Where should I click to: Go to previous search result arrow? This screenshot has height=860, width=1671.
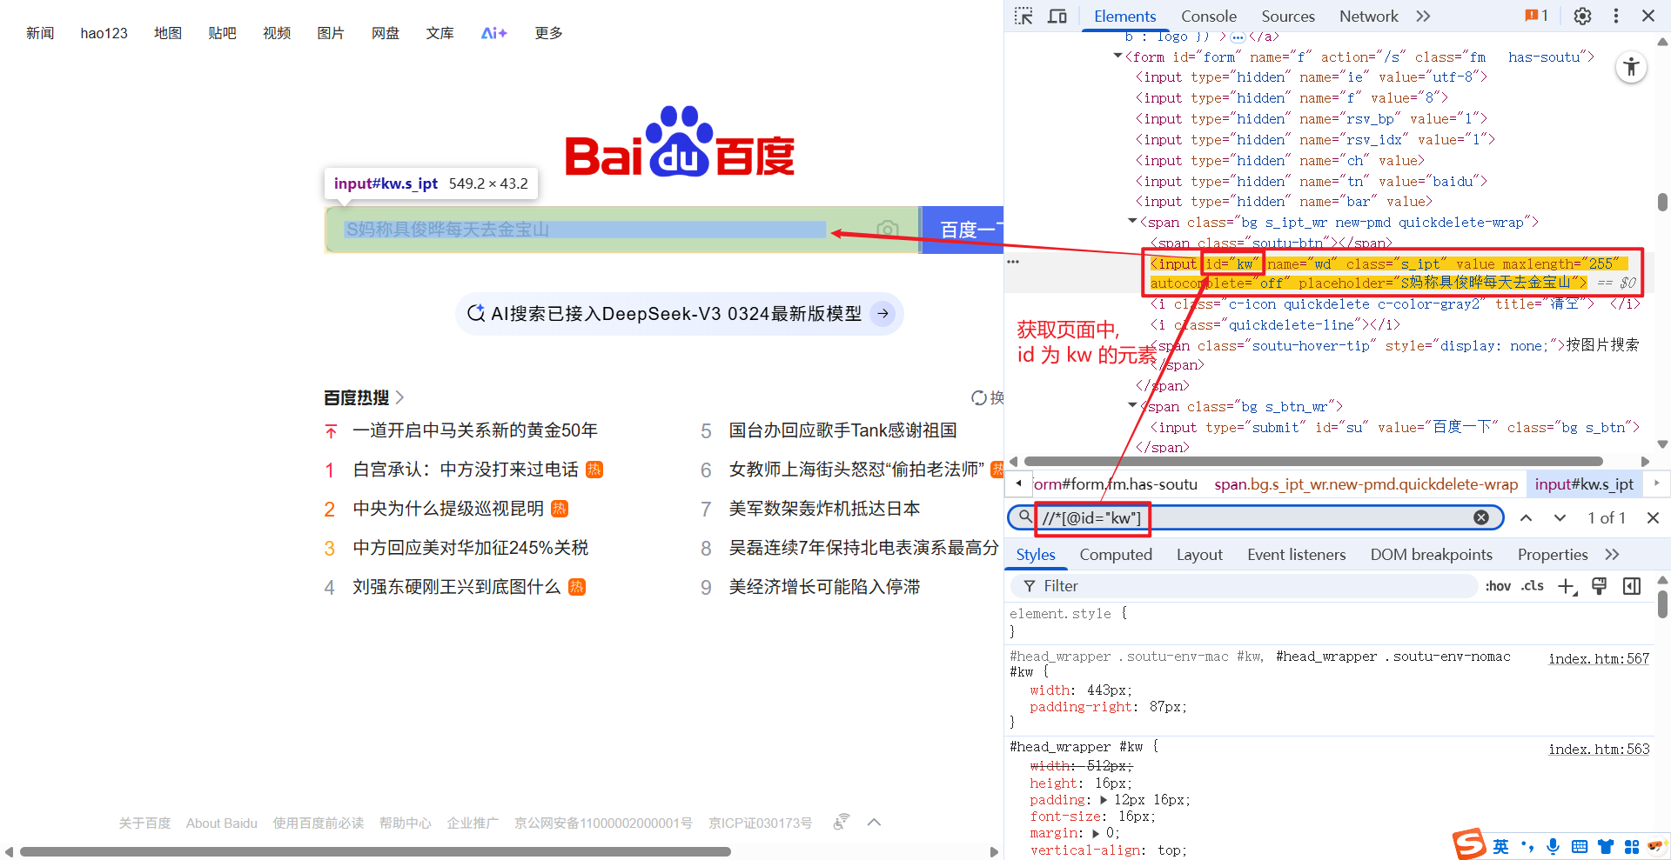click(x=1526, y=517)
